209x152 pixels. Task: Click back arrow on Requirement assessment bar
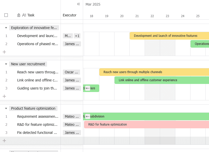pos(88,116)
